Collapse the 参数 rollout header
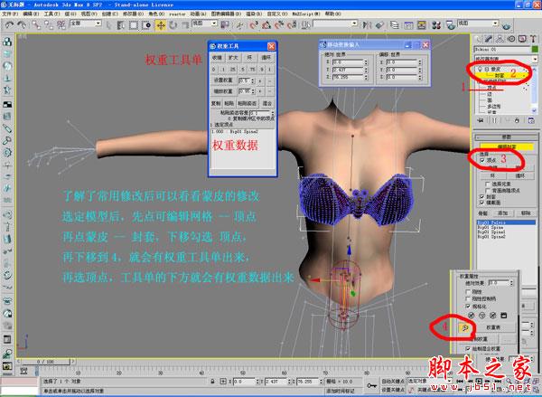The image size is (542, 397). tap(506, 137)
